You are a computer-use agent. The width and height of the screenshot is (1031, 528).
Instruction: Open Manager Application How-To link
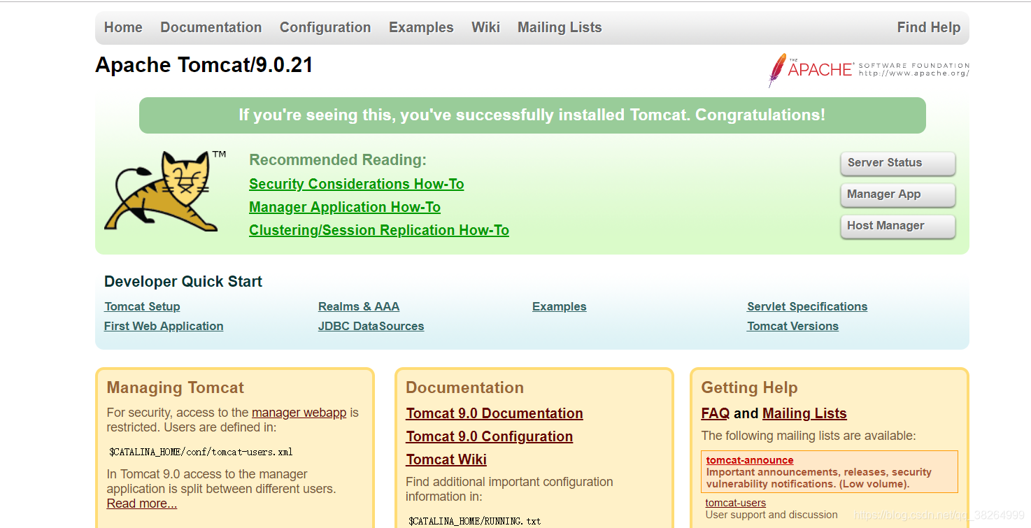point(345,207)
